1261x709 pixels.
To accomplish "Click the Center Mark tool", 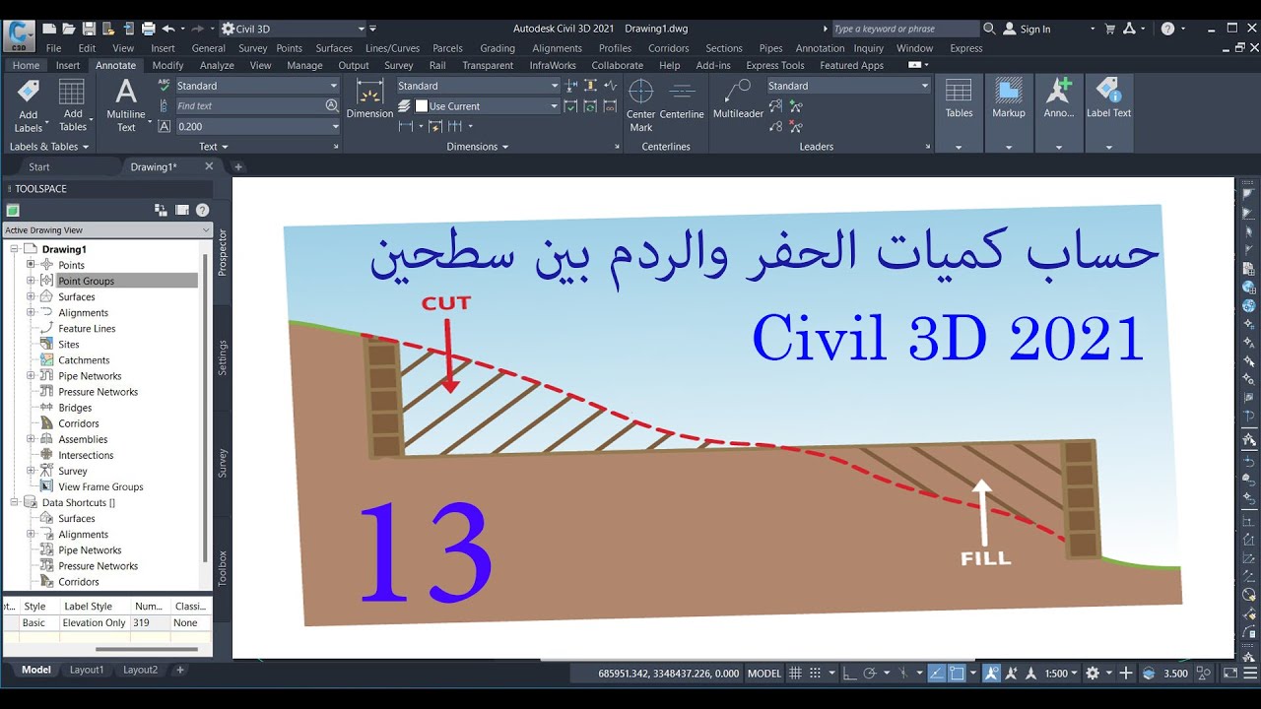I will [641, 105].
